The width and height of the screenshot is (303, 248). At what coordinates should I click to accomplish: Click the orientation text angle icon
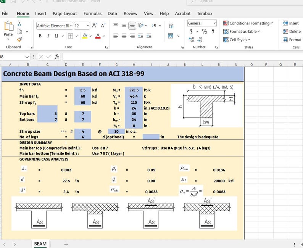(x=141, y=25)
